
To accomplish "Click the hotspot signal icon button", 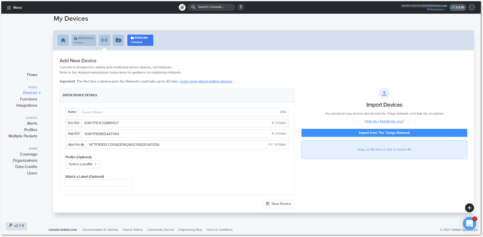I will tap(104, 40).
